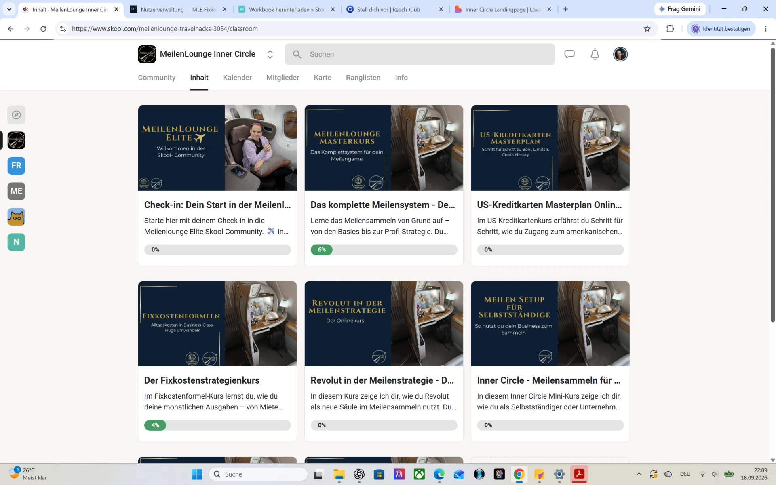Open the Community tab
776x485 pixels.
(157, 78)
